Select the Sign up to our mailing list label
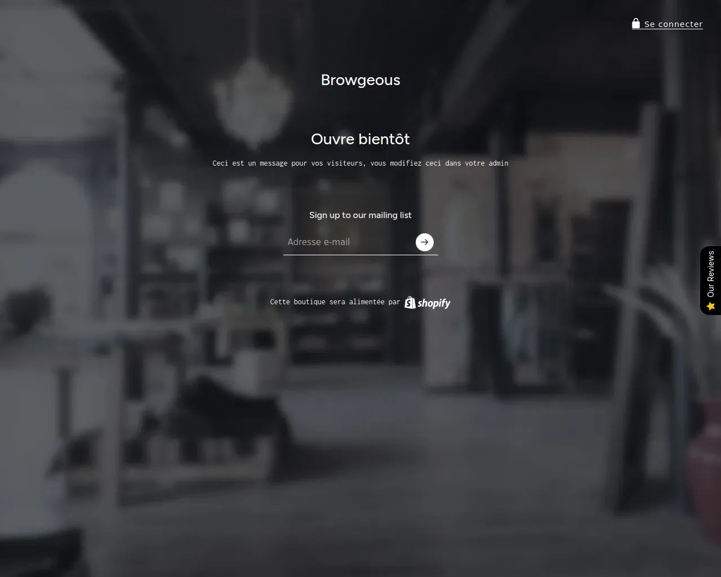 tap(360, 215)
